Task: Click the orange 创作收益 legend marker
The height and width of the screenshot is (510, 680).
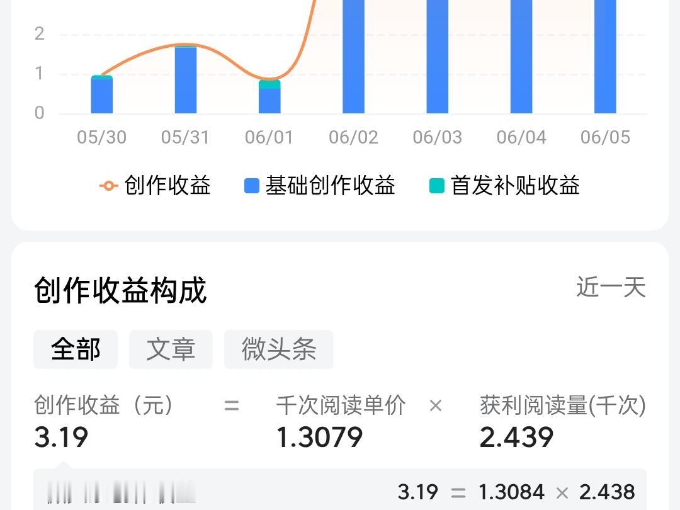Action: pos(108,186)
